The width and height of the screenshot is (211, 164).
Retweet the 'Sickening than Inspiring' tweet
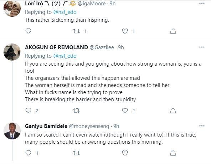[76, 31]
